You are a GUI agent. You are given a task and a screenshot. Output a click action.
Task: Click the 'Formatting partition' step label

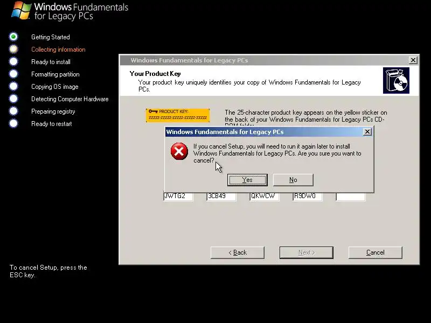click(x=55, y=74)
